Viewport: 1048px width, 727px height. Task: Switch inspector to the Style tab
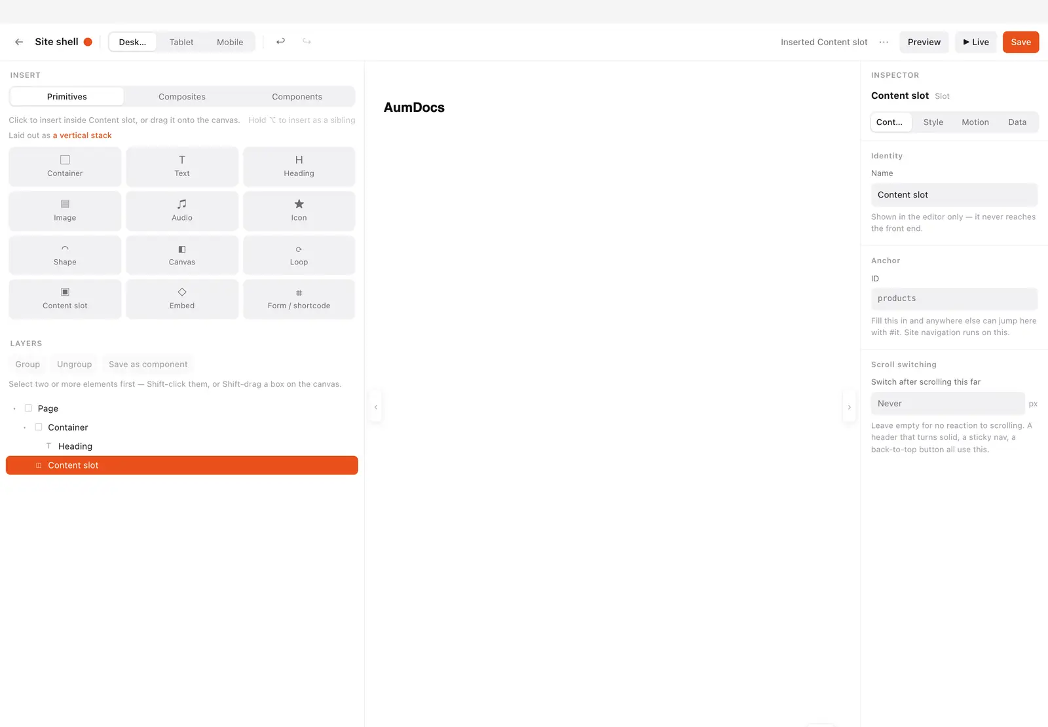tap(933, 122)
